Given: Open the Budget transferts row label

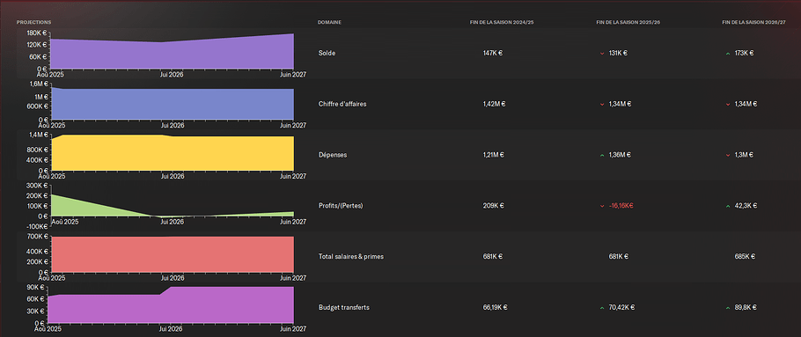Looking at the screenshot, I should (344, 307).
